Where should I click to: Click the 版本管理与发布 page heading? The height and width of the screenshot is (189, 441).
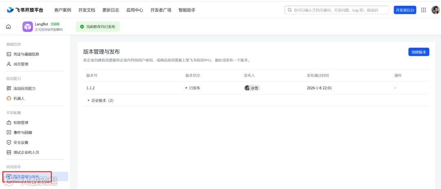point(102,52)
